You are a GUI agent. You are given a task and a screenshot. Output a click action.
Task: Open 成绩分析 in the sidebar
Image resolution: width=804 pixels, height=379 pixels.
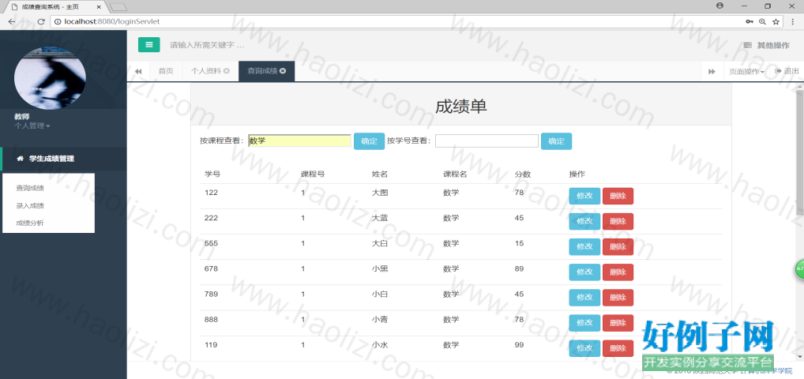(30, 223)
